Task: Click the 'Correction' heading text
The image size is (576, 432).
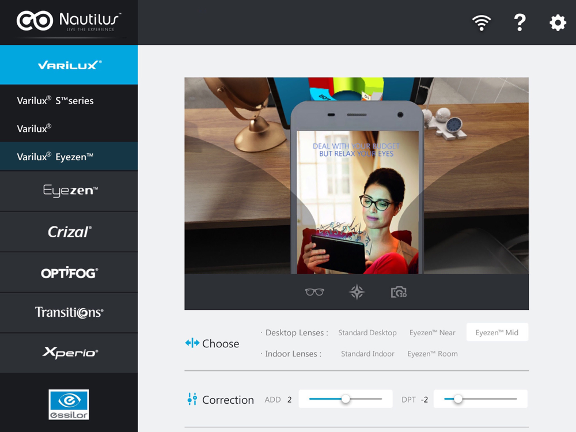Action: point(228,400)
